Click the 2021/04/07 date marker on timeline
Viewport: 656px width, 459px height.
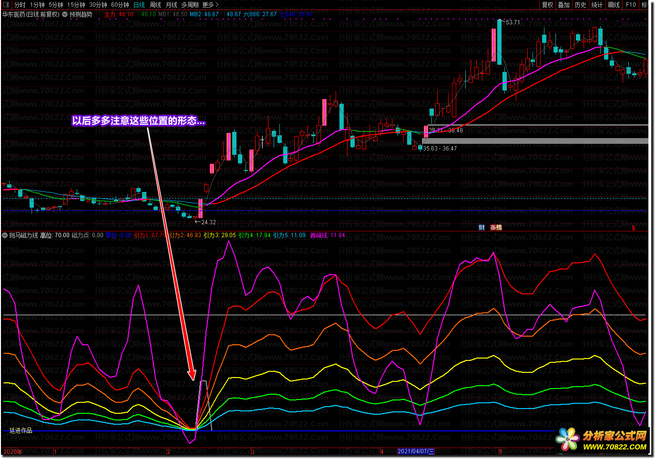pos(416,451)
